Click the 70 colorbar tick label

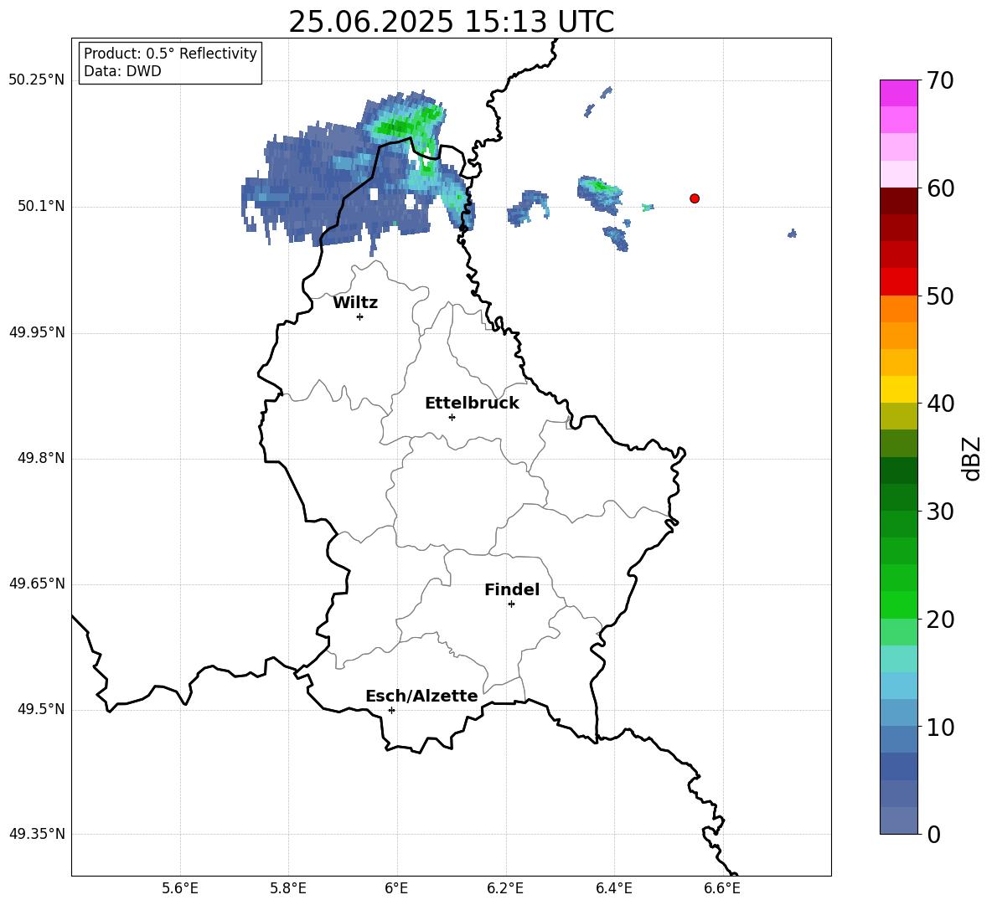tap(940, 81)
